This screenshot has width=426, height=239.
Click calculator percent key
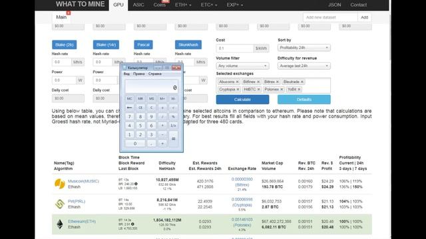pos(173,117)
